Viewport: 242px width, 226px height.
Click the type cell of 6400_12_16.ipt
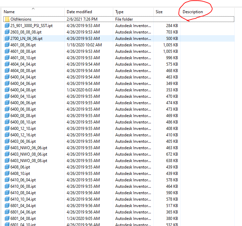pos(133,135)
